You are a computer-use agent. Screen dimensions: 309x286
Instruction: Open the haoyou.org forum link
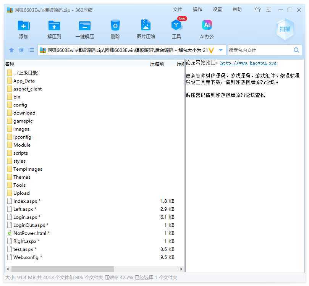click(x=248, y=63)
